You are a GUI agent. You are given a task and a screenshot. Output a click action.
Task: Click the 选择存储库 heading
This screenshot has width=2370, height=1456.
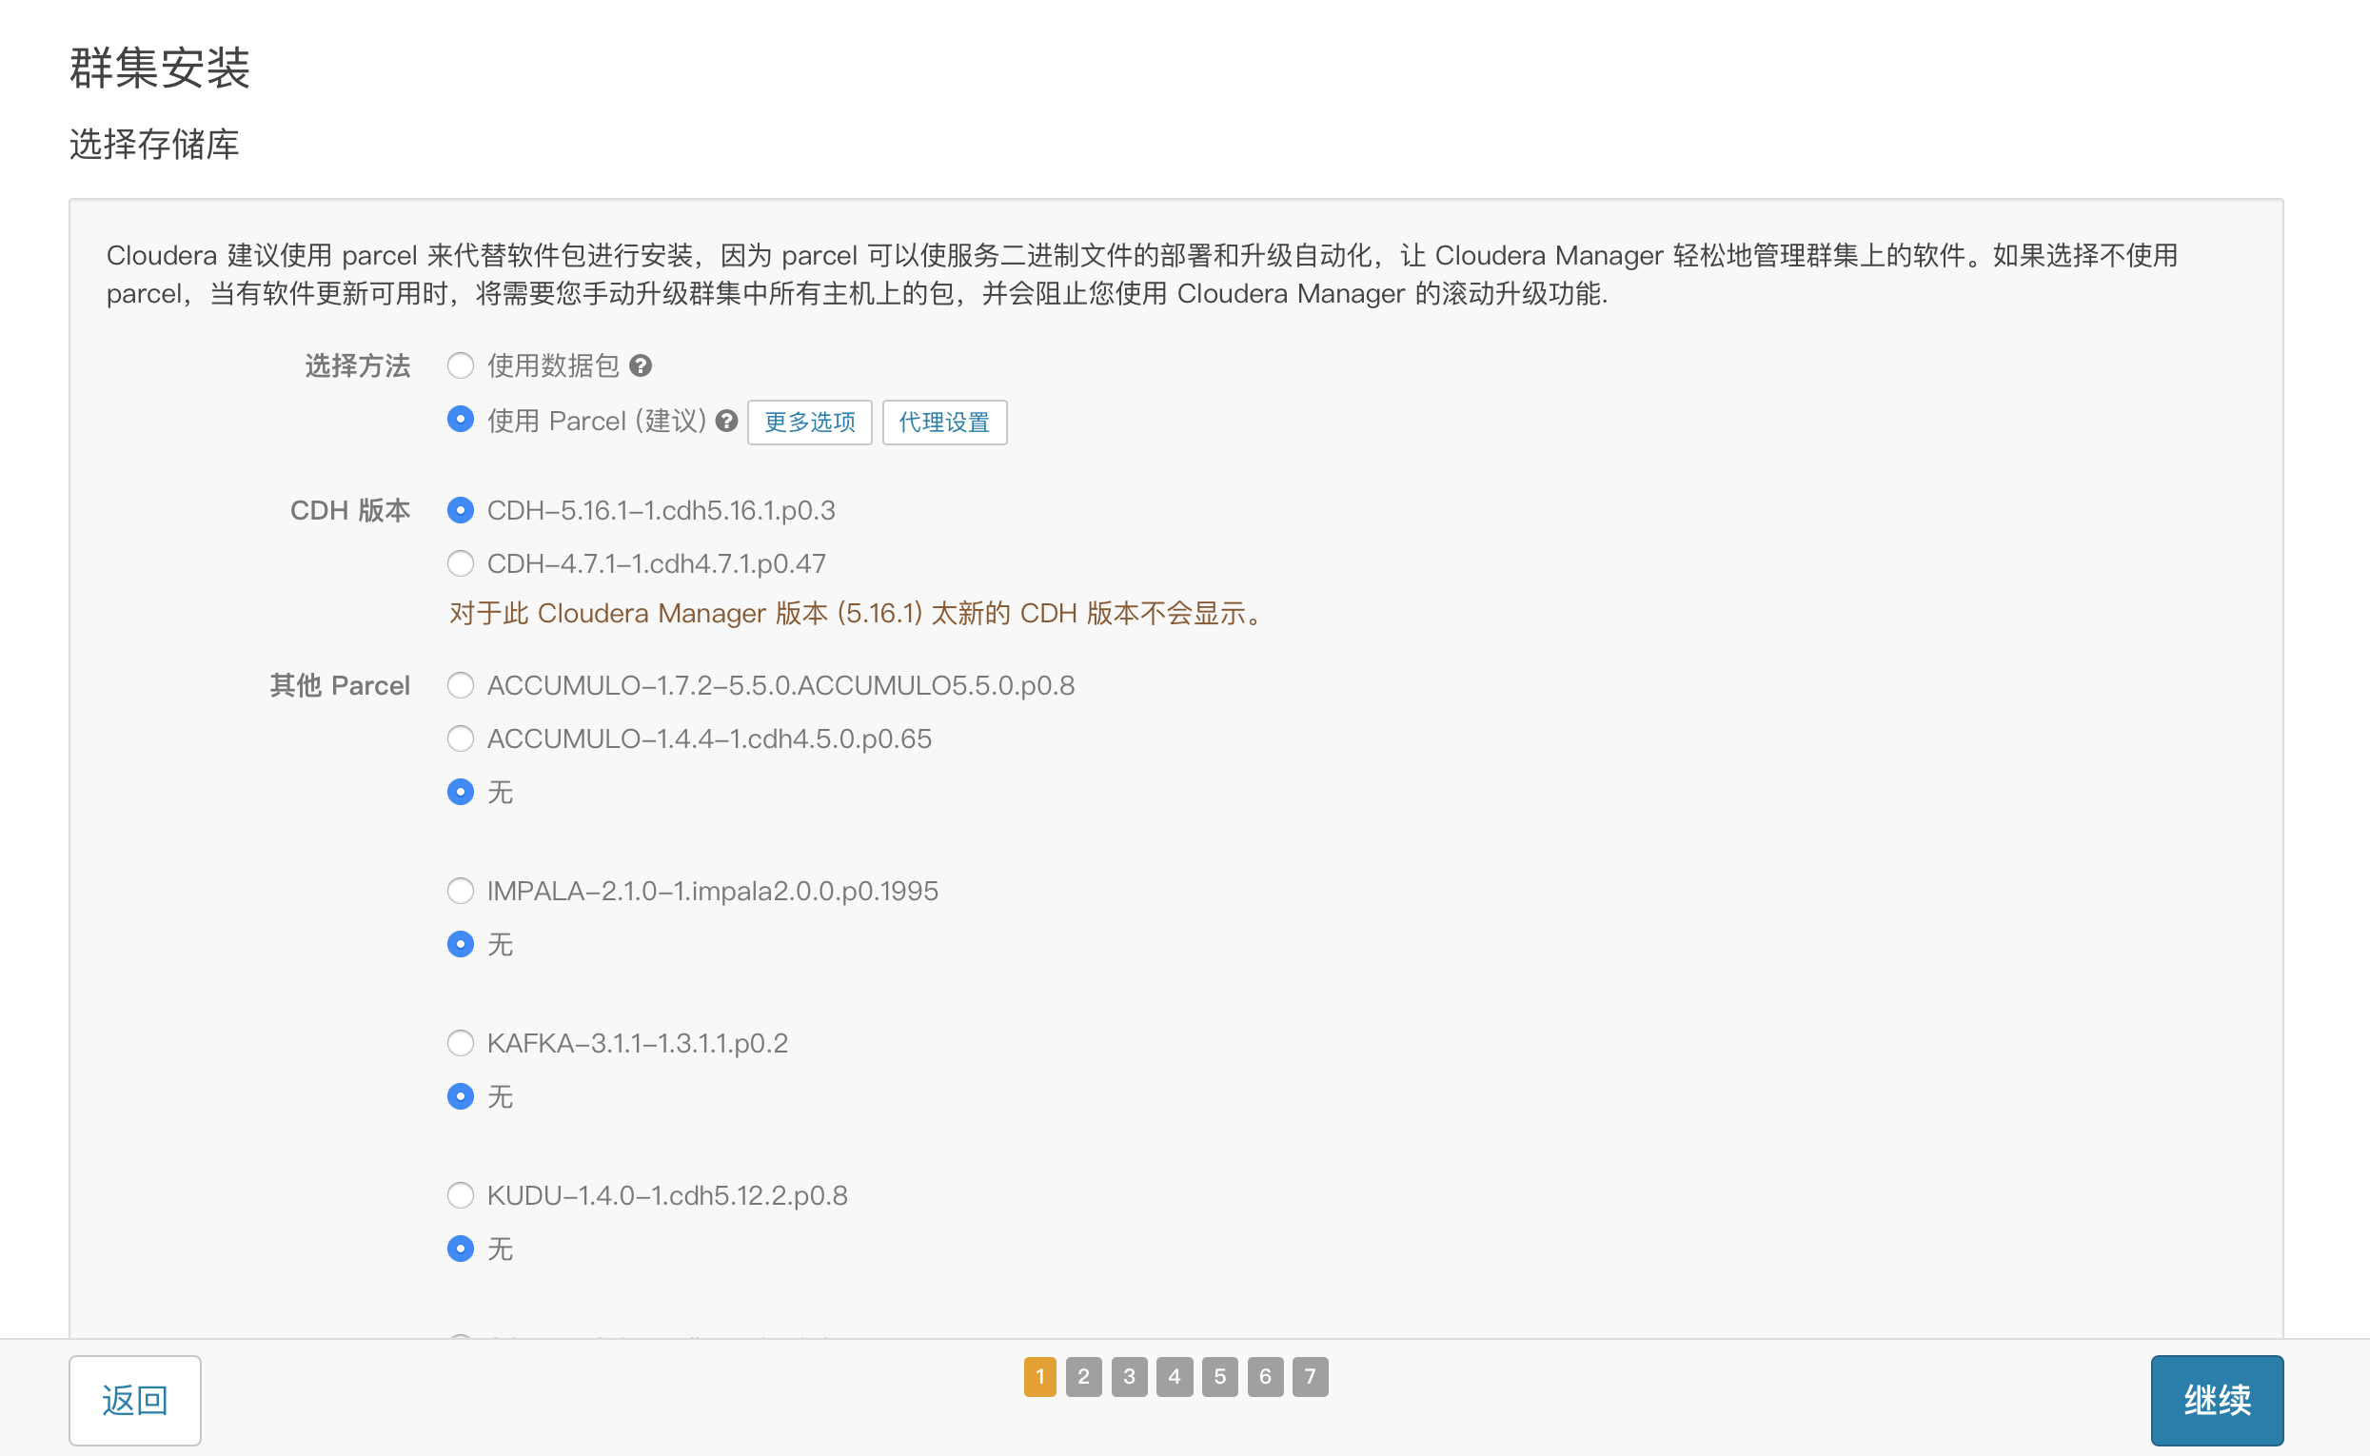coord(154,145)
